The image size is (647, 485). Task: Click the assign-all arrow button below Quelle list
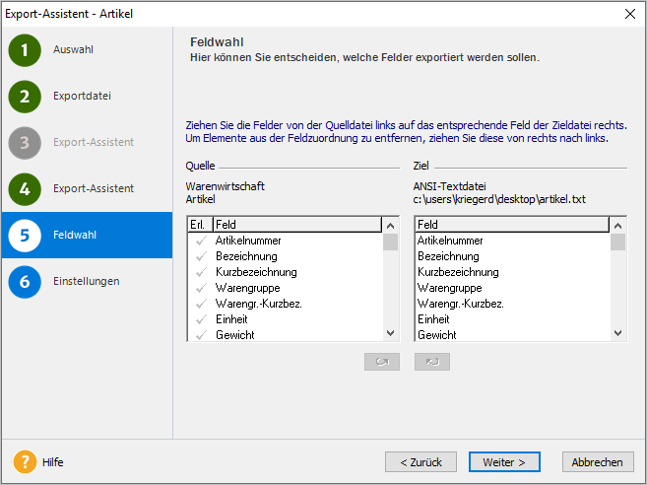click(382, 362)
